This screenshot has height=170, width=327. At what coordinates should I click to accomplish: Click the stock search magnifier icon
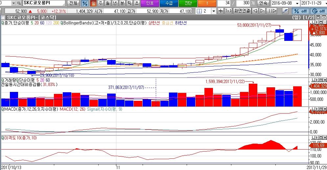19,3
